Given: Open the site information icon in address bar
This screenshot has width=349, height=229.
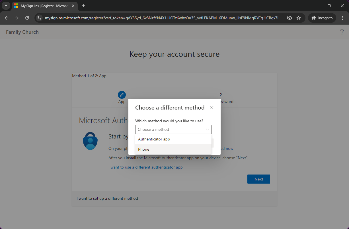Looking at the screenshot, I should (40, 18).
